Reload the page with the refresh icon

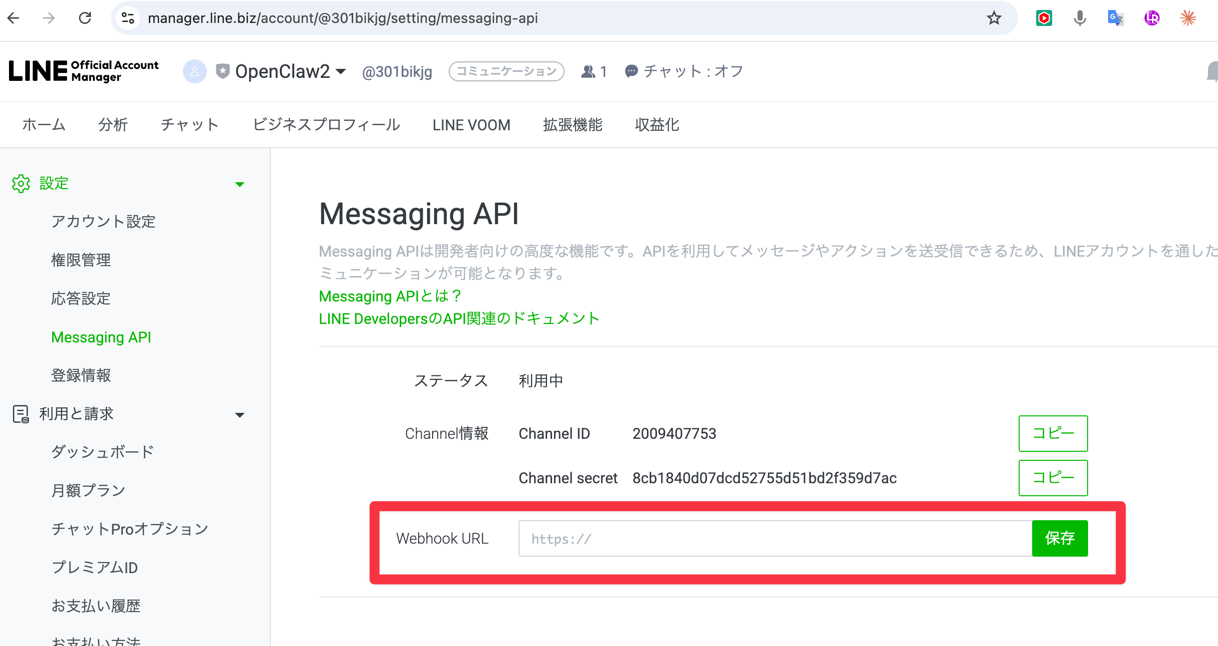[x=85, y=18]
